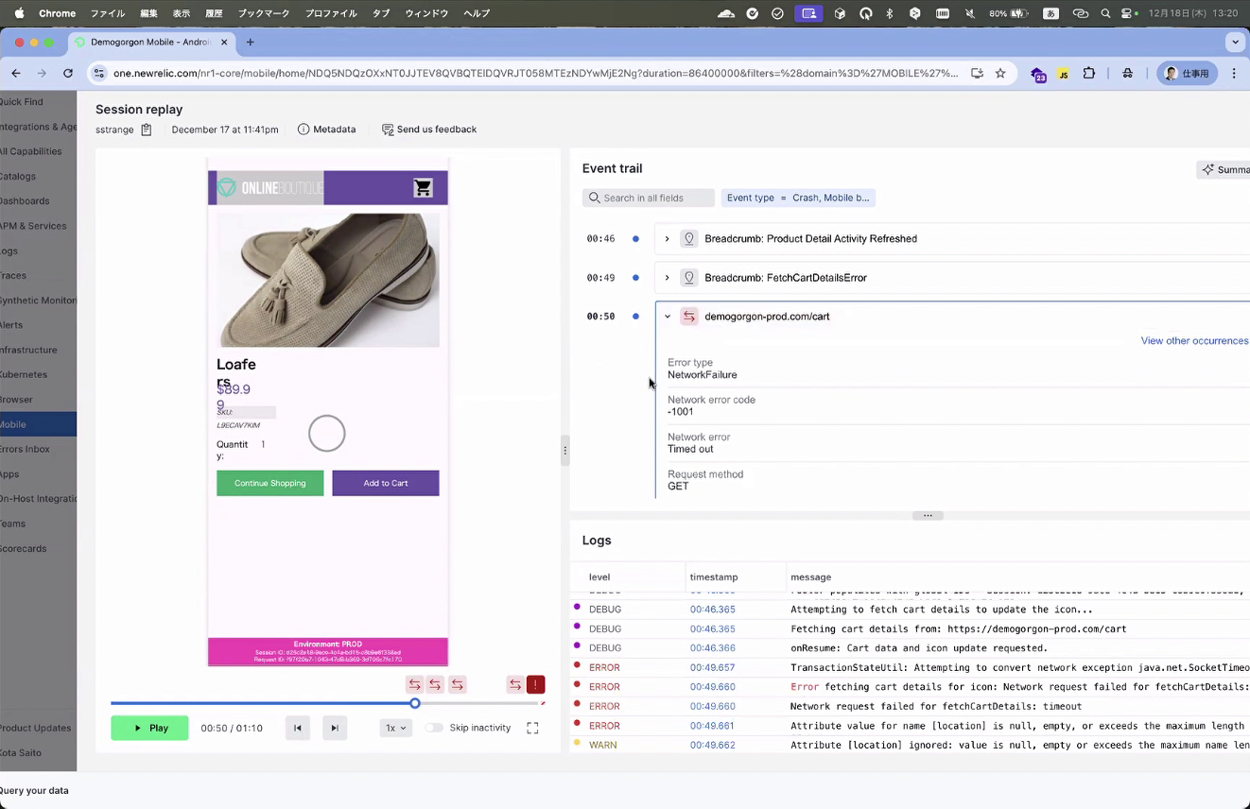Open the Apple menu
The height and width of the screenshot is (809, 1250).
(x=19, y=13)
